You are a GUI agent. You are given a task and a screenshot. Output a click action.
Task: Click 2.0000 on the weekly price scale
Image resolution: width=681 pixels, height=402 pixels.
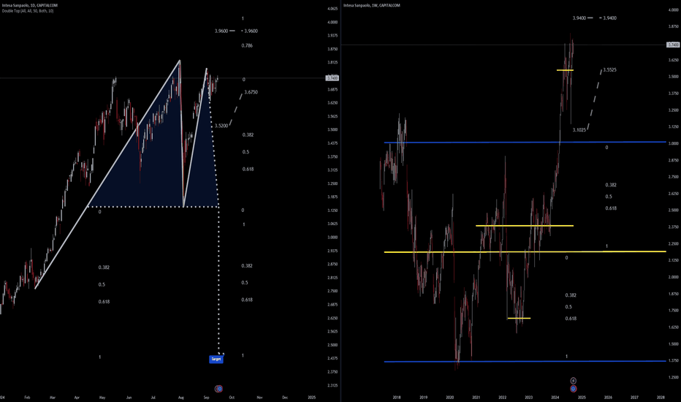[673, 277]
